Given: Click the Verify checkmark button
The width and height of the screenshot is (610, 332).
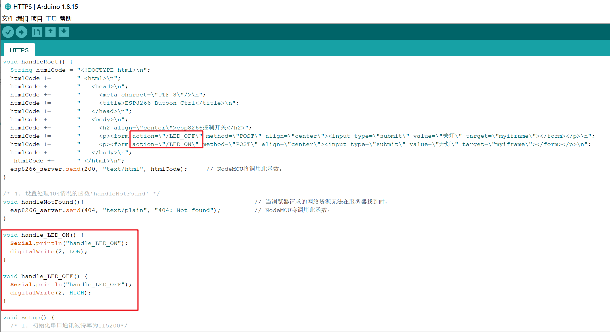Looking at the screenshot, I should (8, 32).
